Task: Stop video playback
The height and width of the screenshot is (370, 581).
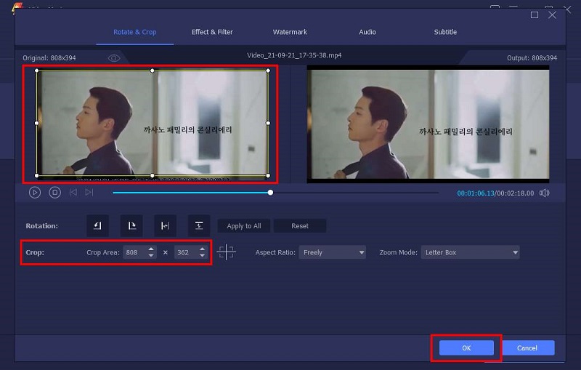Action: coord(54,193)
